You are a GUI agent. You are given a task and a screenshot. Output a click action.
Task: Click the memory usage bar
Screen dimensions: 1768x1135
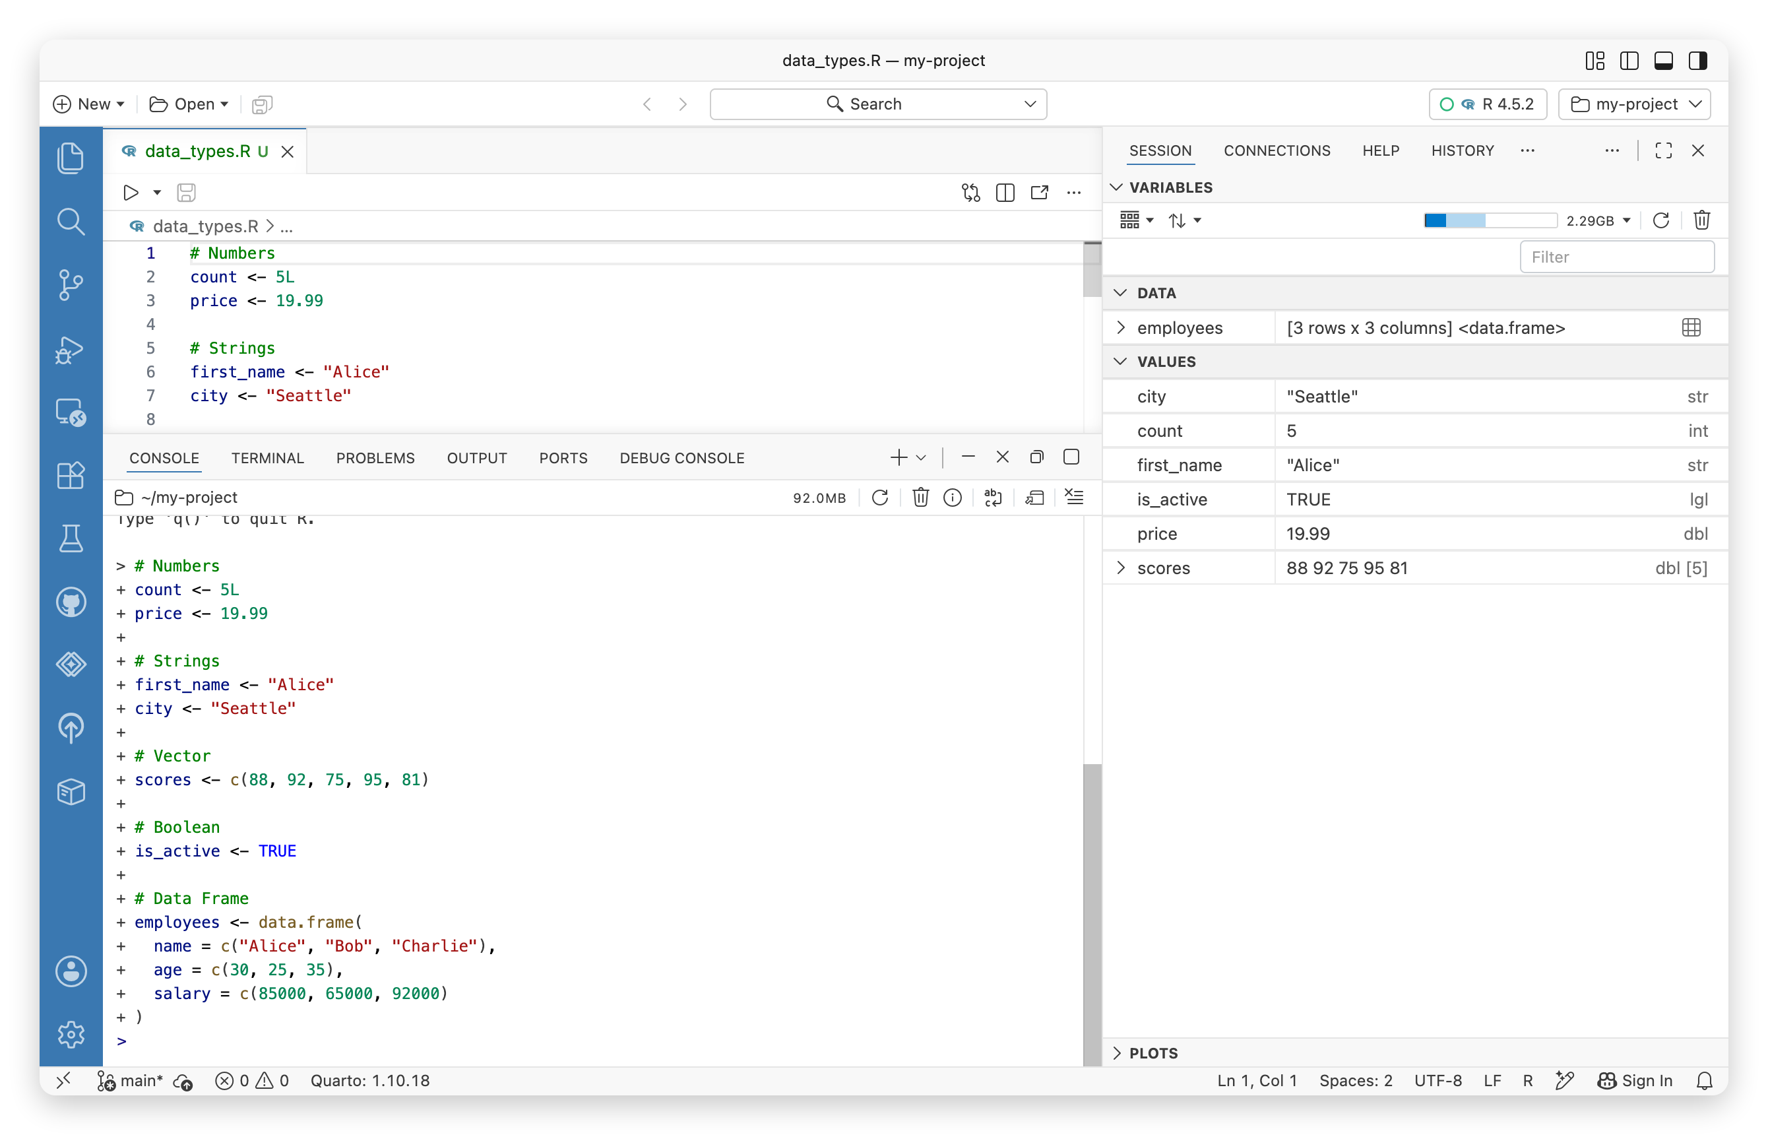(x=1490, y=220)
